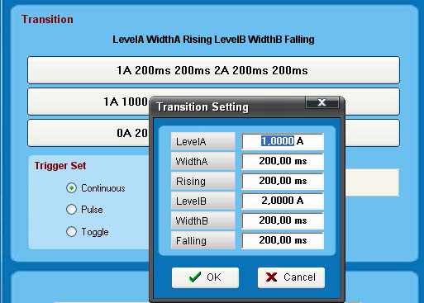Screen dimensions: 424x303
Task: Click the LevelA label button
Action: tap(203, 141)
